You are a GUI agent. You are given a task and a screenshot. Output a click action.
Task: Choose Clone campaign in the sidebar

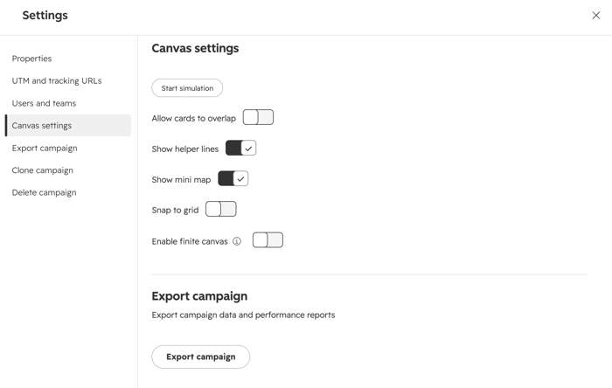pos(42,170)
